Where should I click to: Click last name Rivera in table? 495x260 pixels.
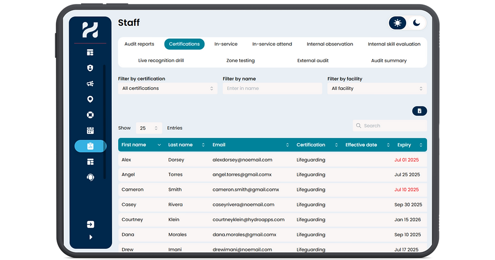176,204
